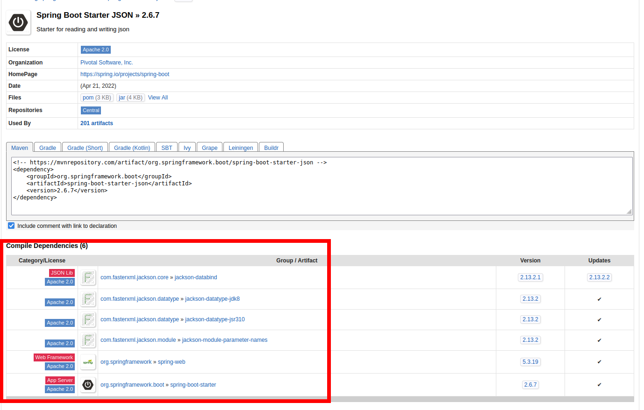Click the 2.13.2.2 update version link
This screenshot has width=644, height=410.
coord(600,277)
